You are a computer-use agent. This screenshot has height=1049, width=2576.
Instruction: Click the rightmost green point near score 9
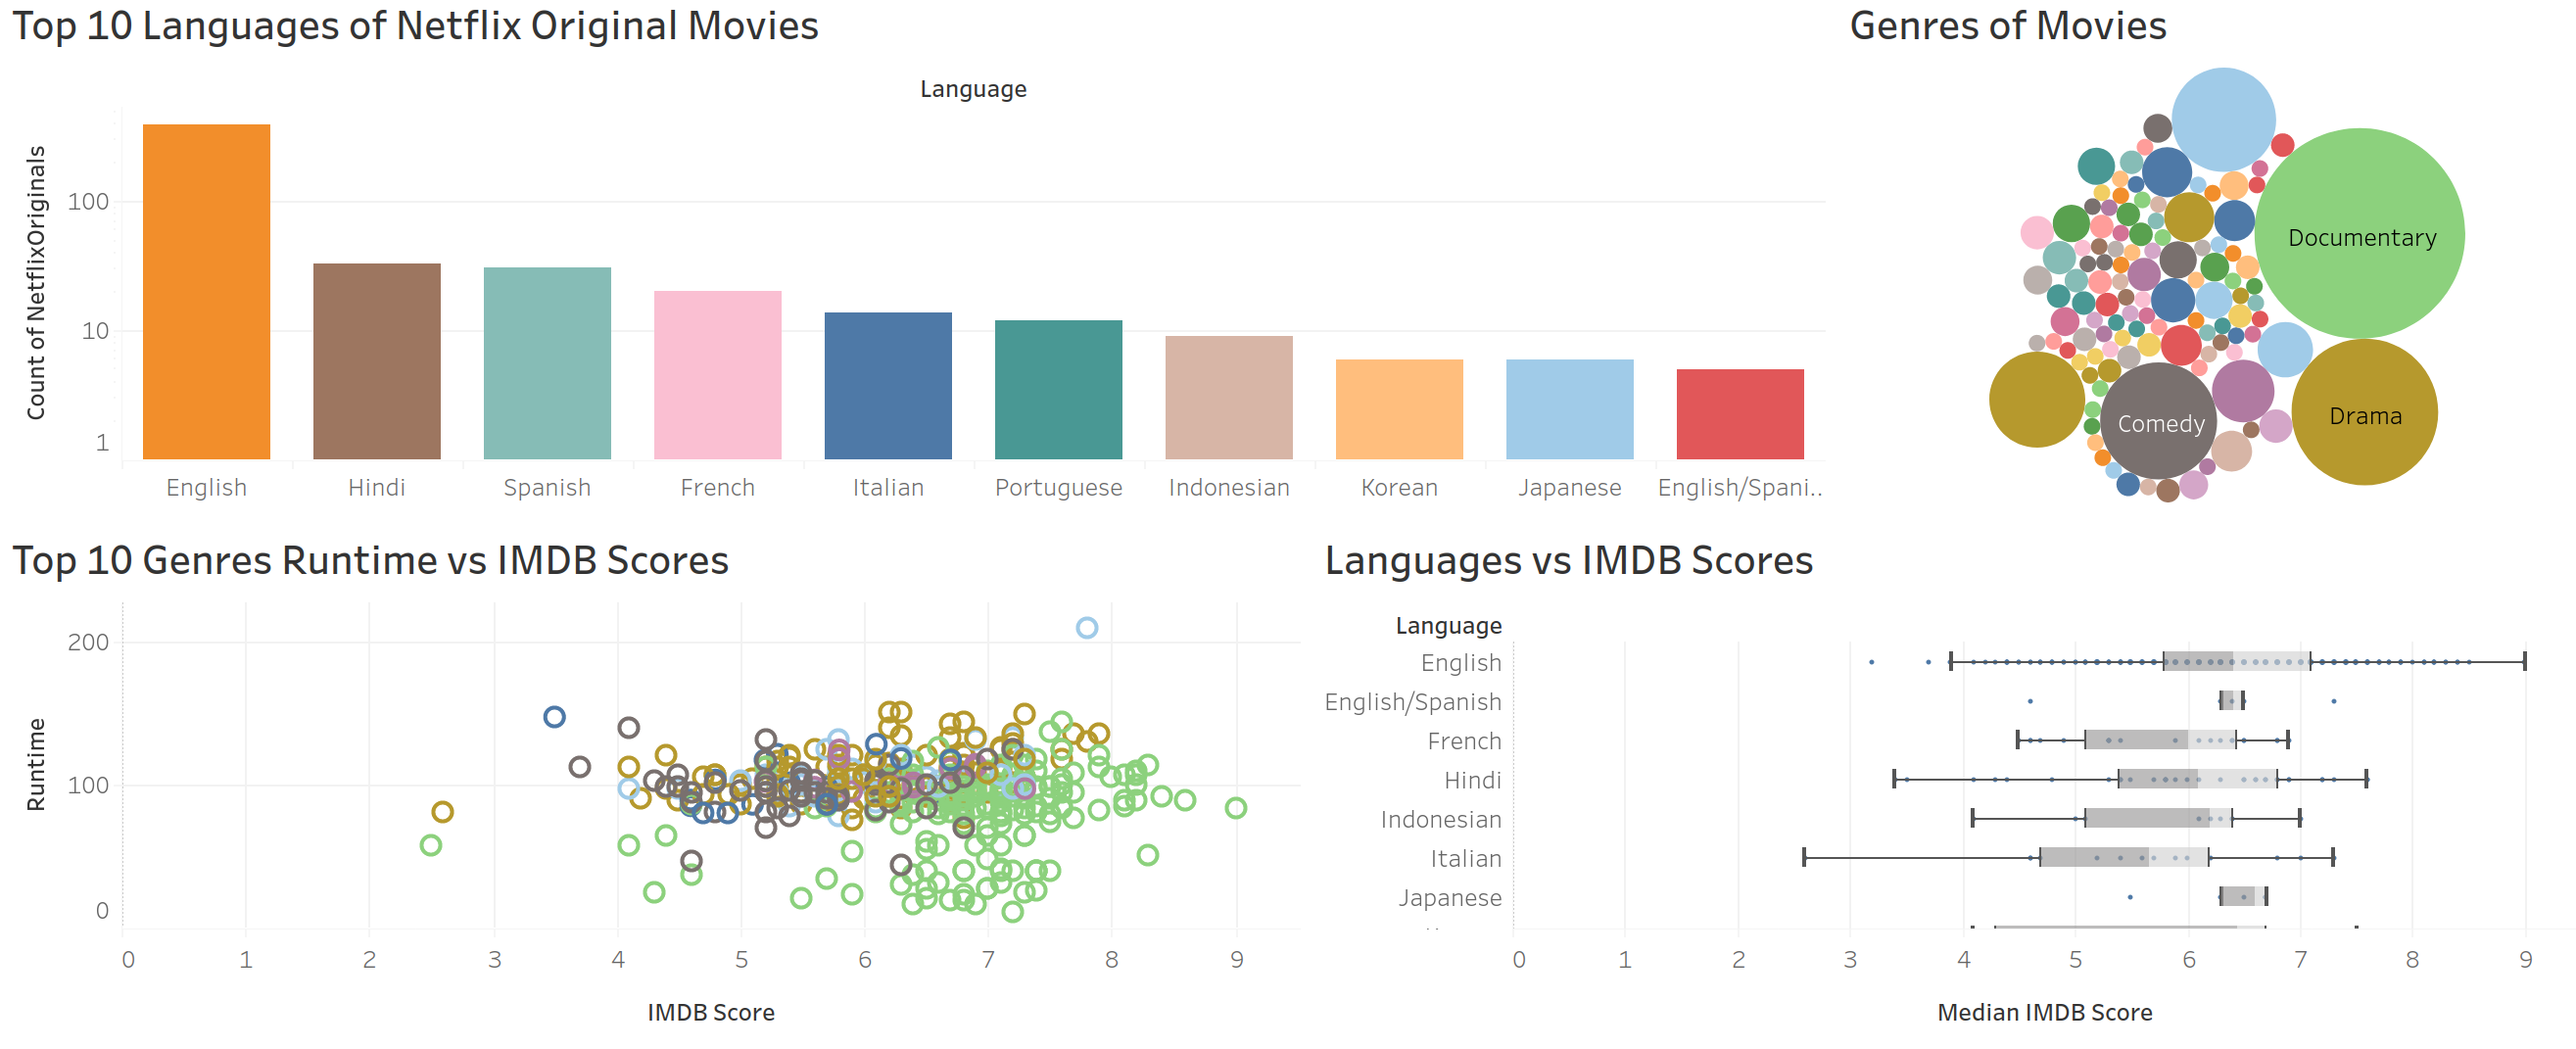1236,808
